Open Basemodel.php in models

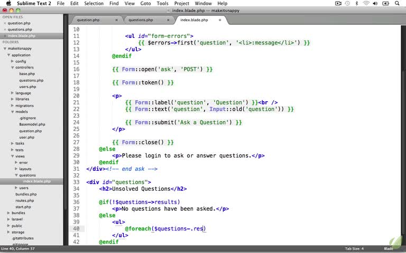(32, 124)
